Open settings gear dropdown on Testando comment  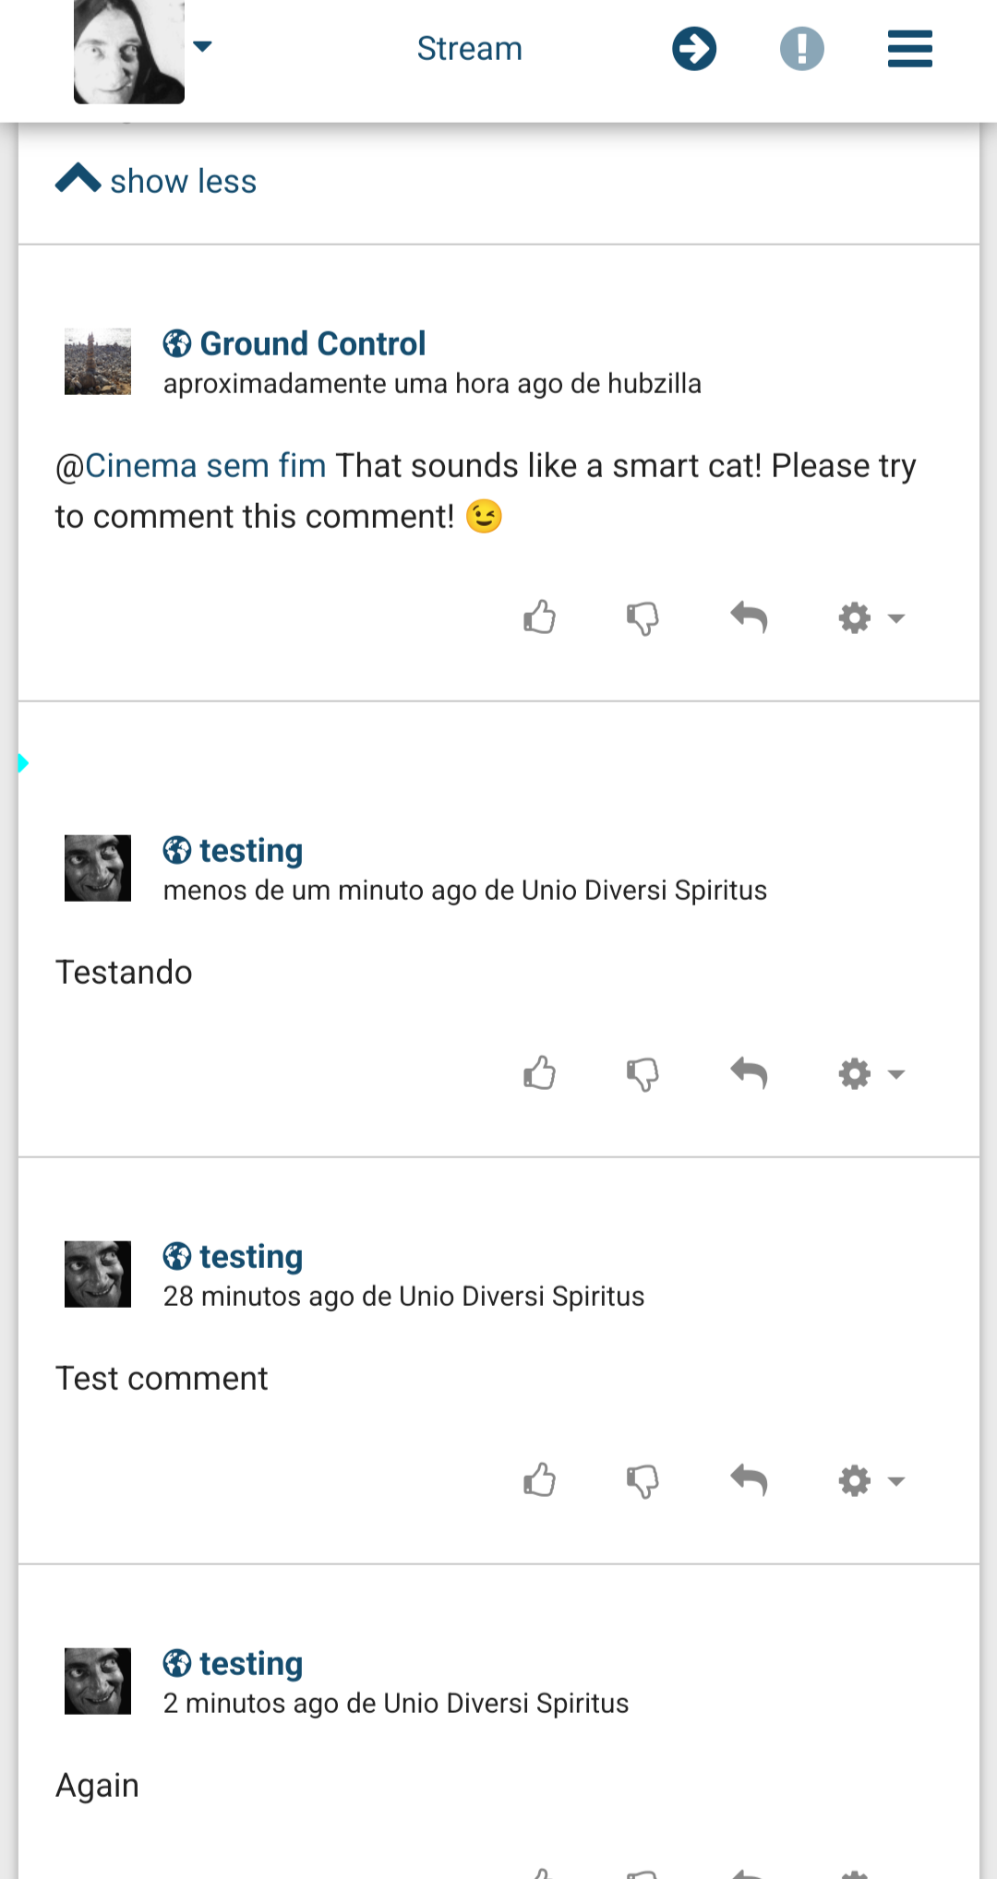coord(871,1073)
